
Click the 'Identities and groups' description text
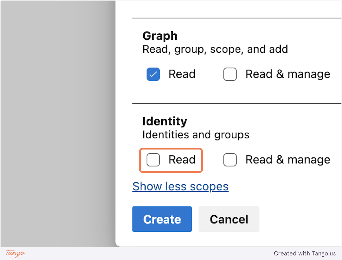196,135
